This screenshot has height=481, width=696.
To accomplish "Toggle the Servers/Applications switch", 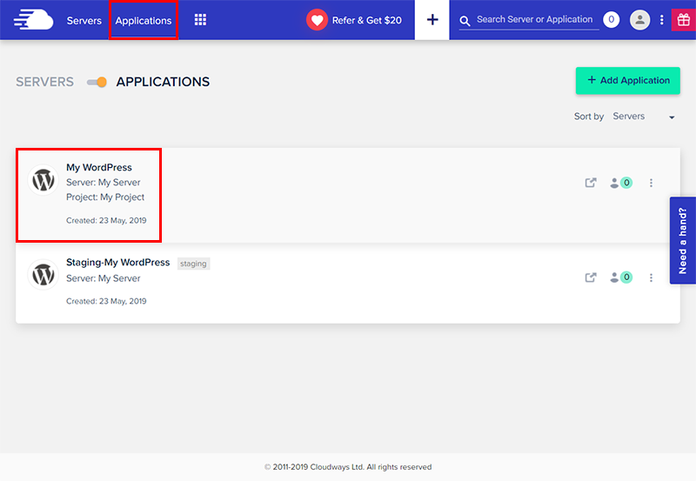I will pos(97,82).
